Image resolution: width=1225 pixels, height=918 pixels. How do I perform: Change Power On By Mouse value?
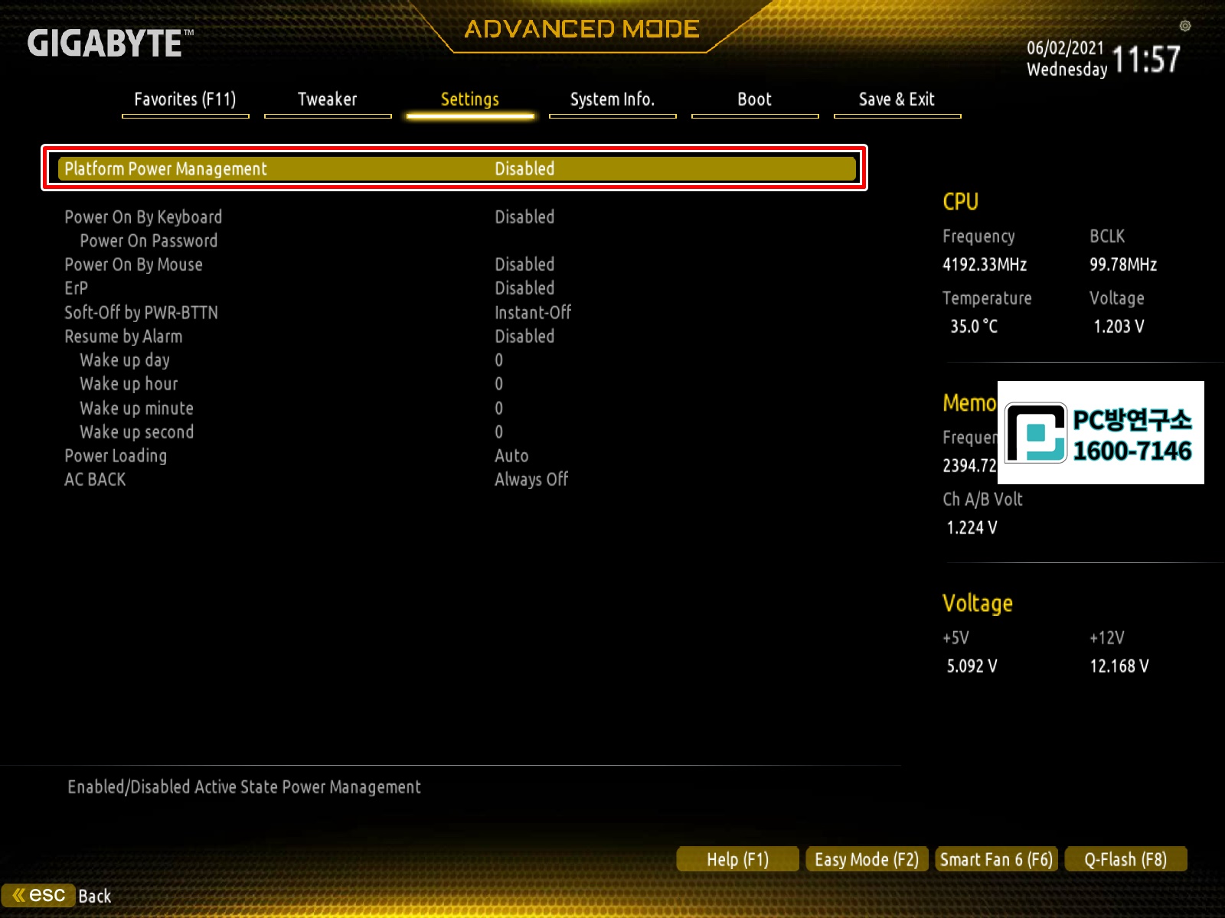tap(524, 265)
